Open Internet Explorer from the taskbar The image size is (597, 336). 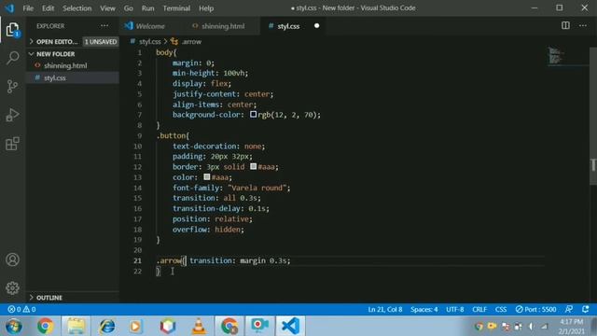click(x=107, y=327)
